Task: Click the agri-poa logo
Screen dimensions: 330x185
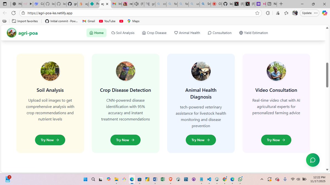Action: 22,33
